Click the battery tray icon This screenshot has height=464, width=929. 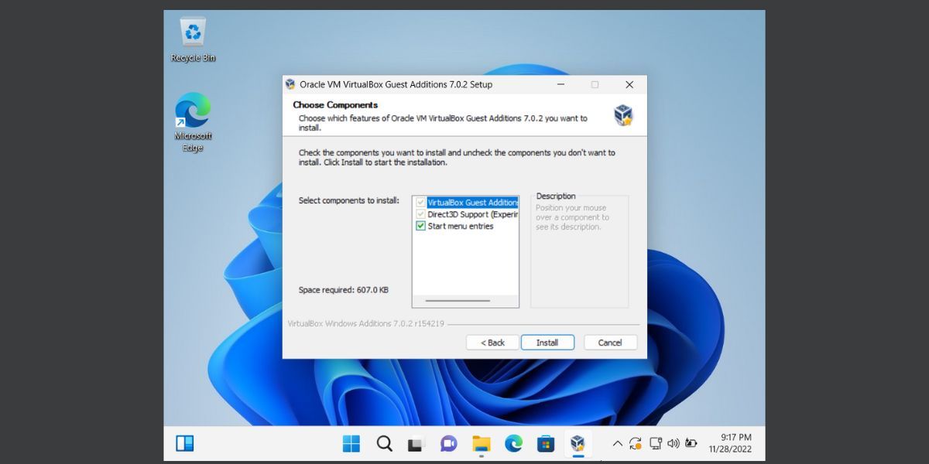691,444
